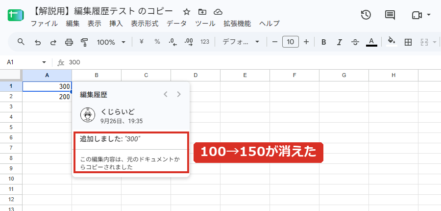Check cloud save status icon

click(x=218, y=12)
